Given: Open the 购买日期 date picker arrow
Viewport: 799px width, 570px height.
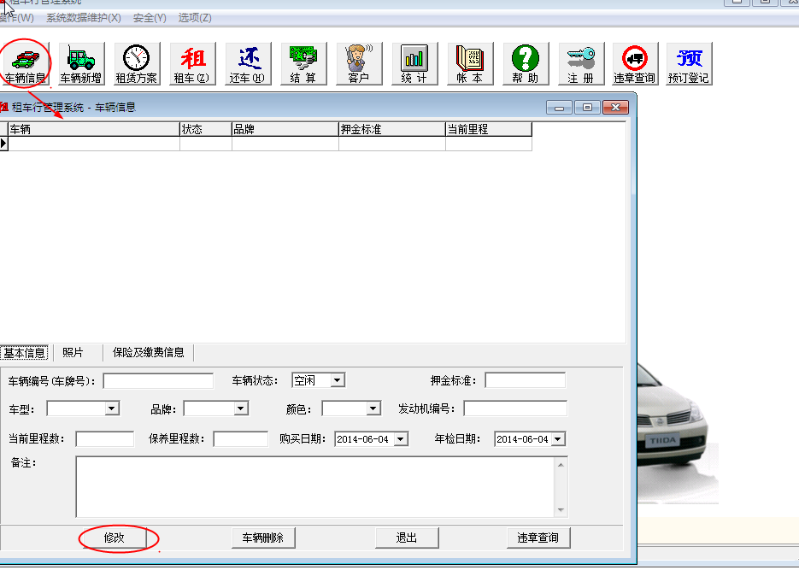Looking at the screenshot, I should pos(401,439).
